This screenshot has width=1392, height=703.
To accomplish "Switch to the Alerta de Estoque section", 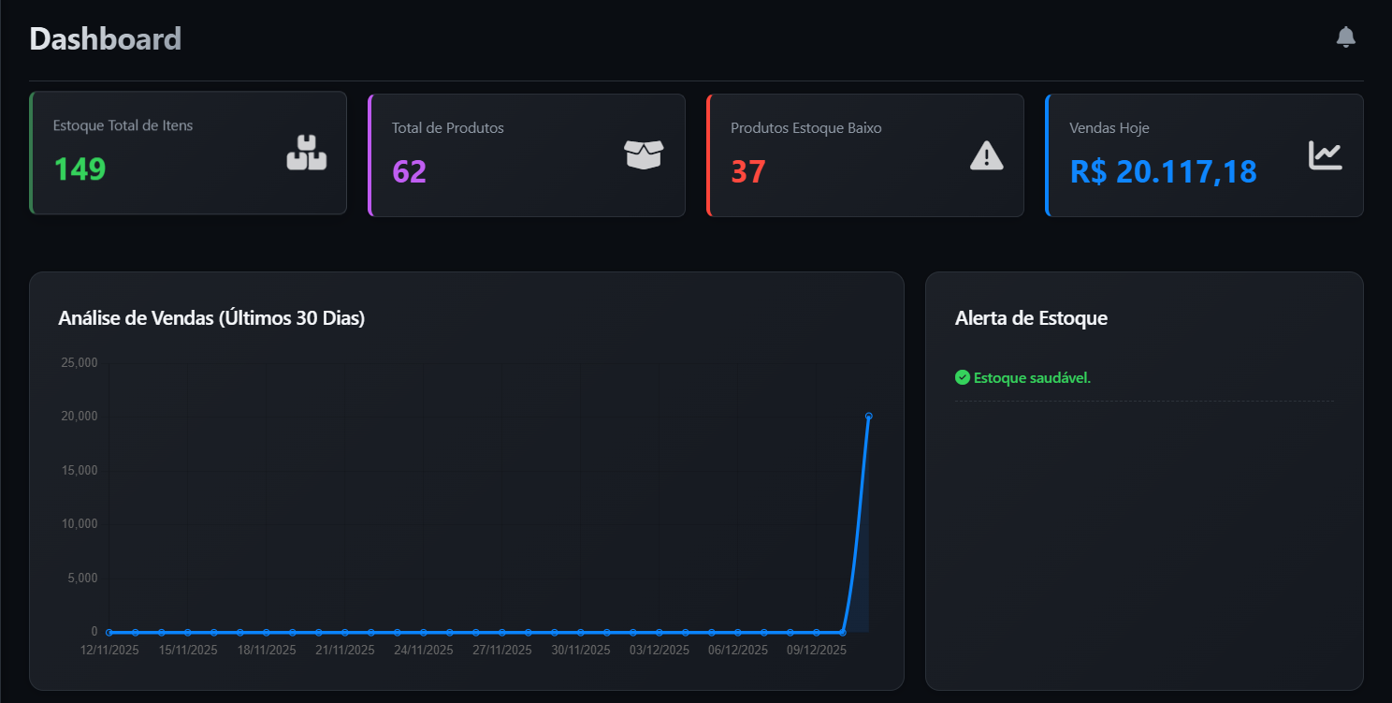I will pos(1030,318).
